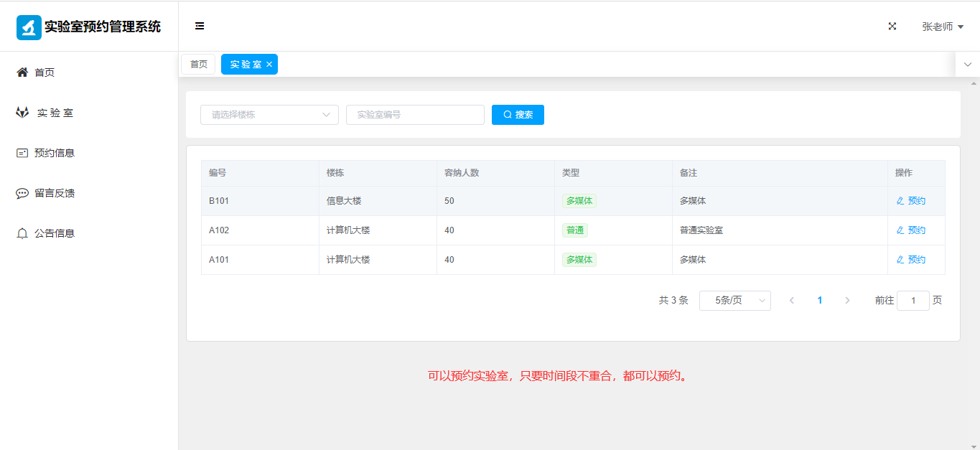Open the 5条/页 page size dropdown

click(734, 301)
